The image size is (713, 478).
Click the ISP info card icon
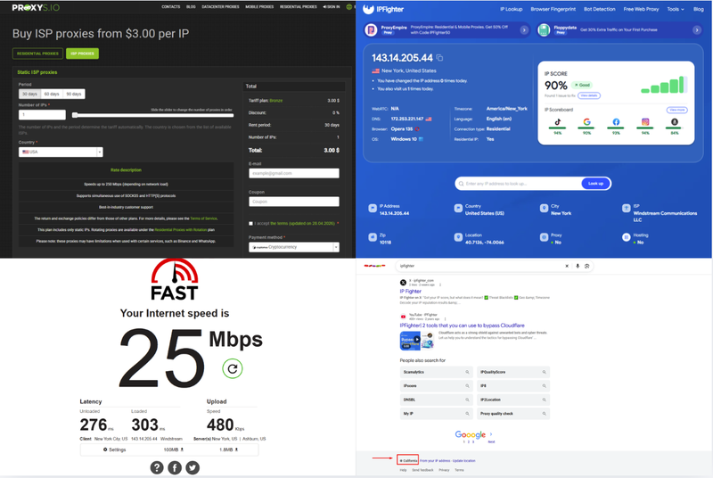point(627,209)
